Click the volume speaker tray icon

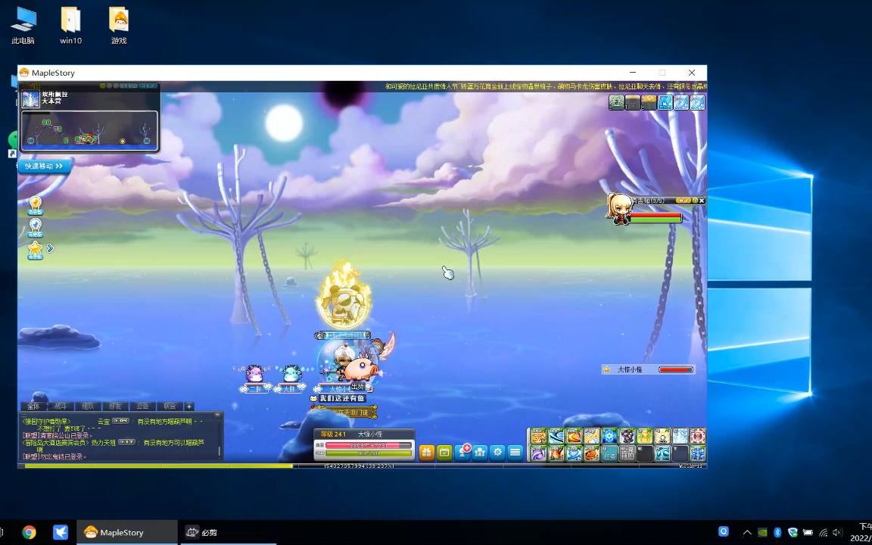pos(838,533)
